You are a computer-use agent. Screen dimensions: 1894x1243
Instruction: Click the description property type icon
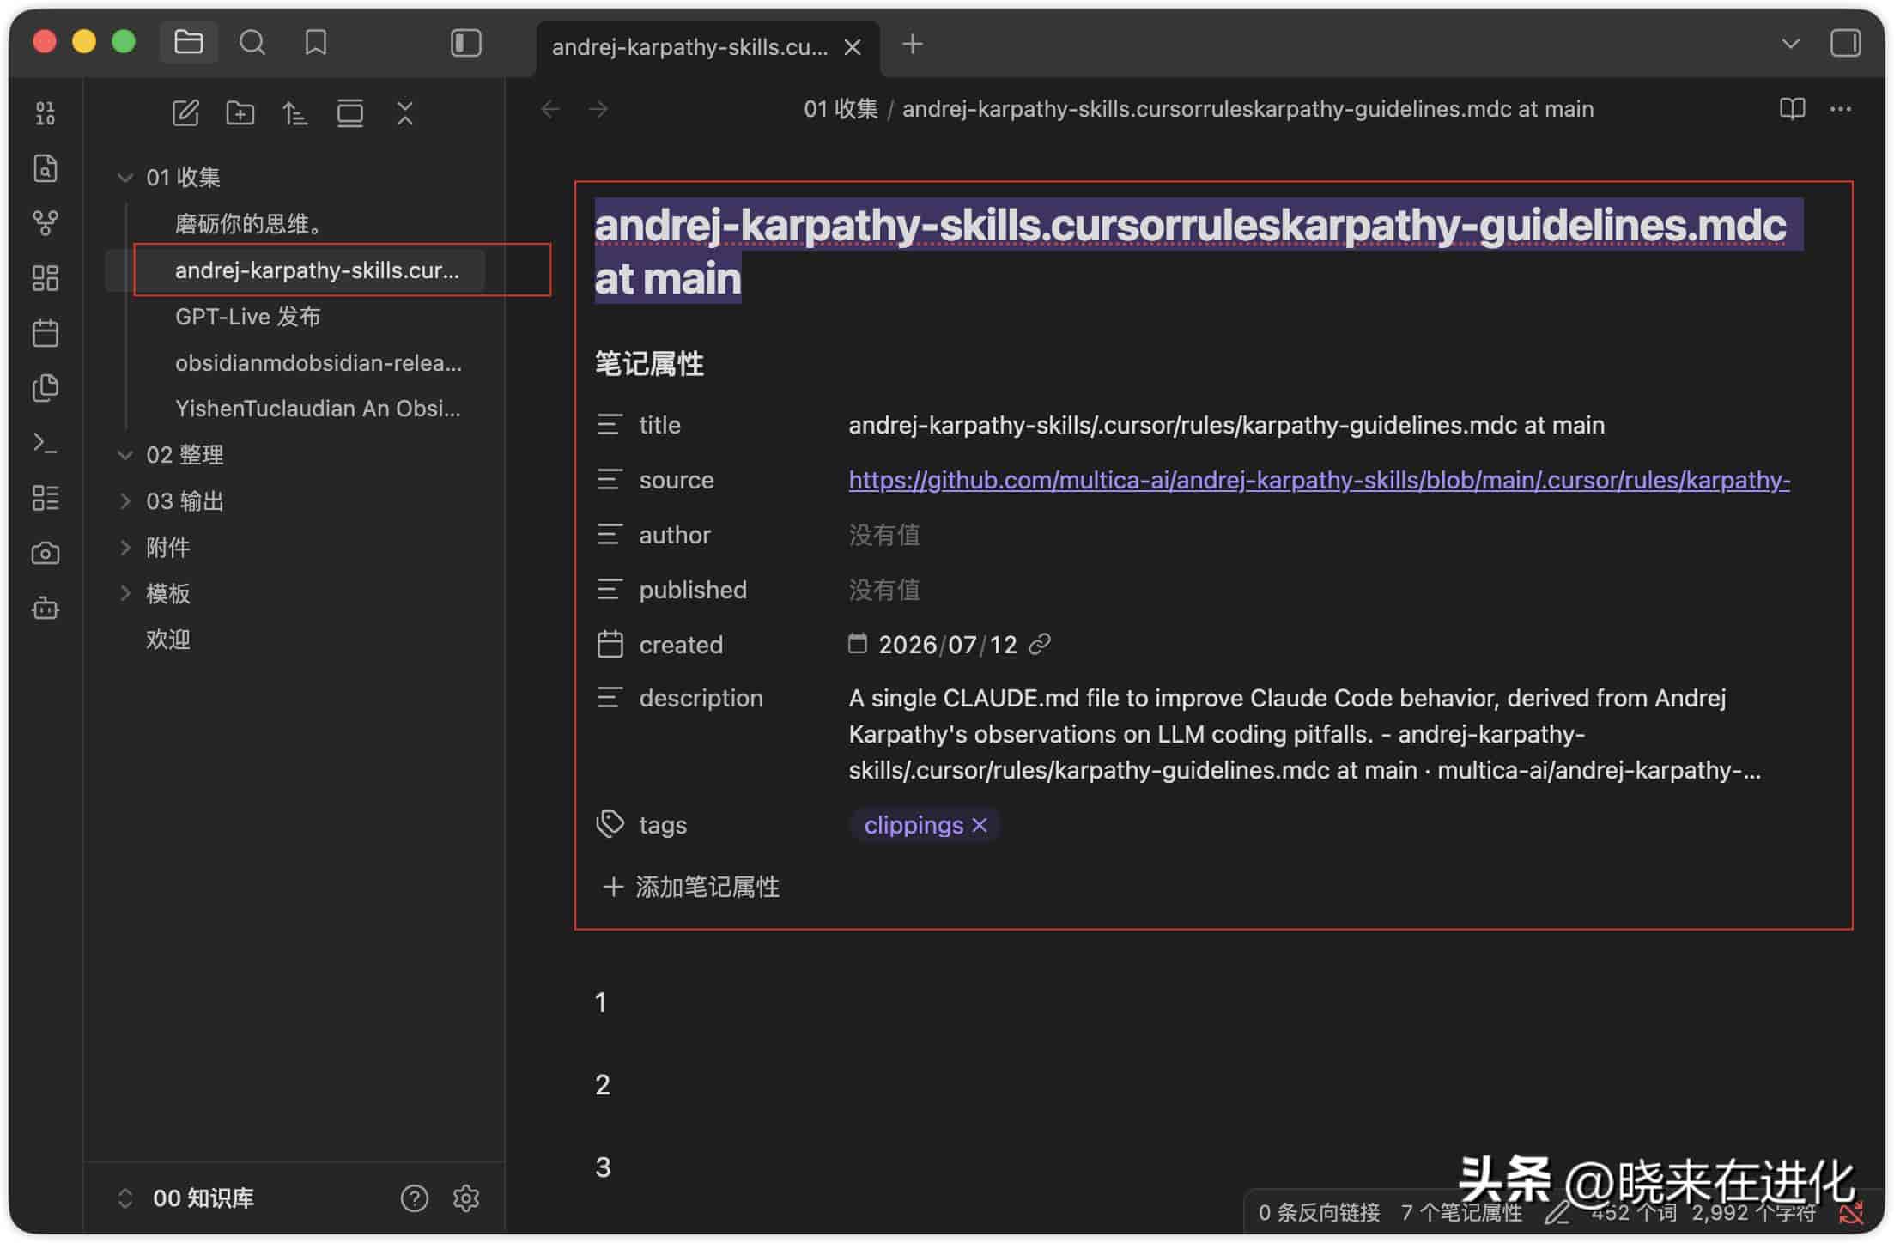pos(610,698)
